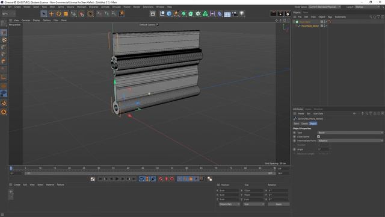This screenshot has height=217, width=385.
Task: Render to Picture Viewer icon
Action: (280, 14)
